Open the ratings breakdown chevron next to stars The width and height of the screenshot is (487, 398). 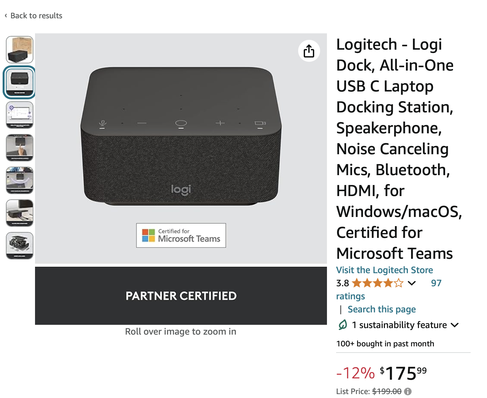412,283
